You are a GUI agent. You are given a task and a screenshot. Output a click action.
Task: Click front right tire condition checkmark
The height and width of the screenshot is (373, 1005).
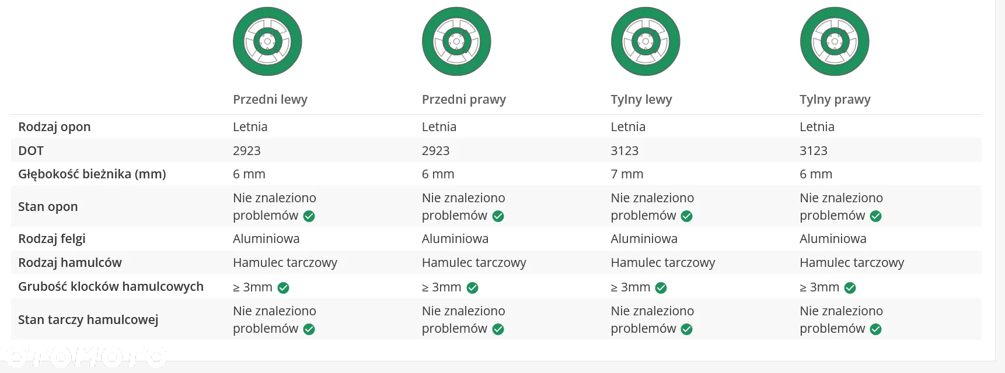pos(498,216)
